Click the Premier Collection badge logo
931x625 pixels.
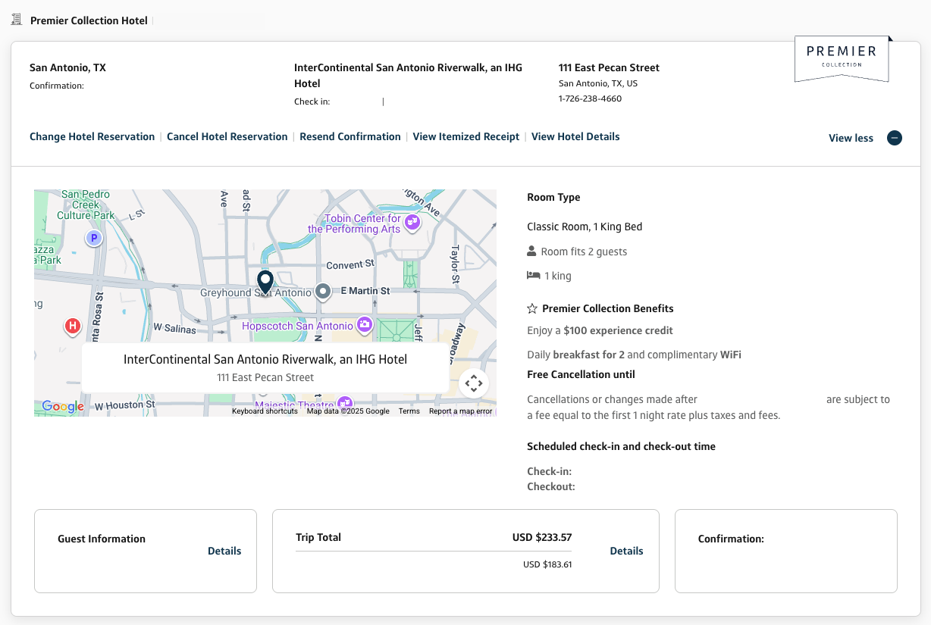pos(842,58)
